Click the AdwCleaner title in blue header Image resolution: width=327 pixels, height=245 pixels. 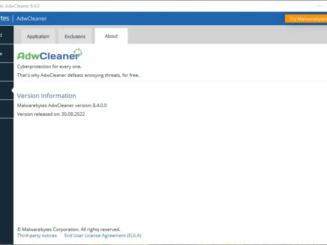point(31,18)
